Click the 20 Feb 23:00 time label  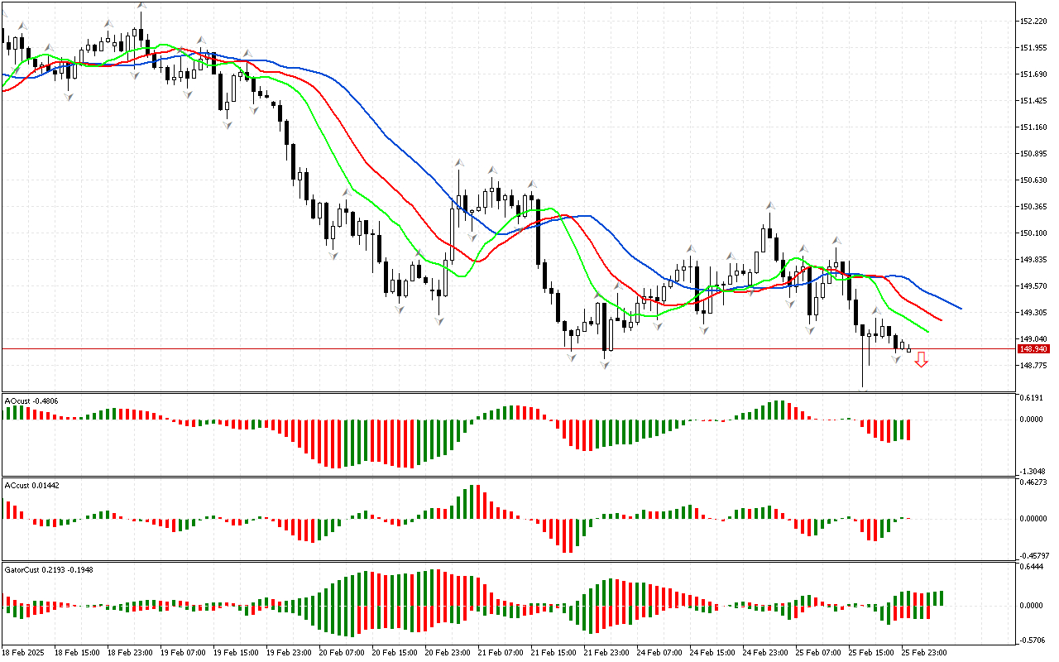pos(447,653)
